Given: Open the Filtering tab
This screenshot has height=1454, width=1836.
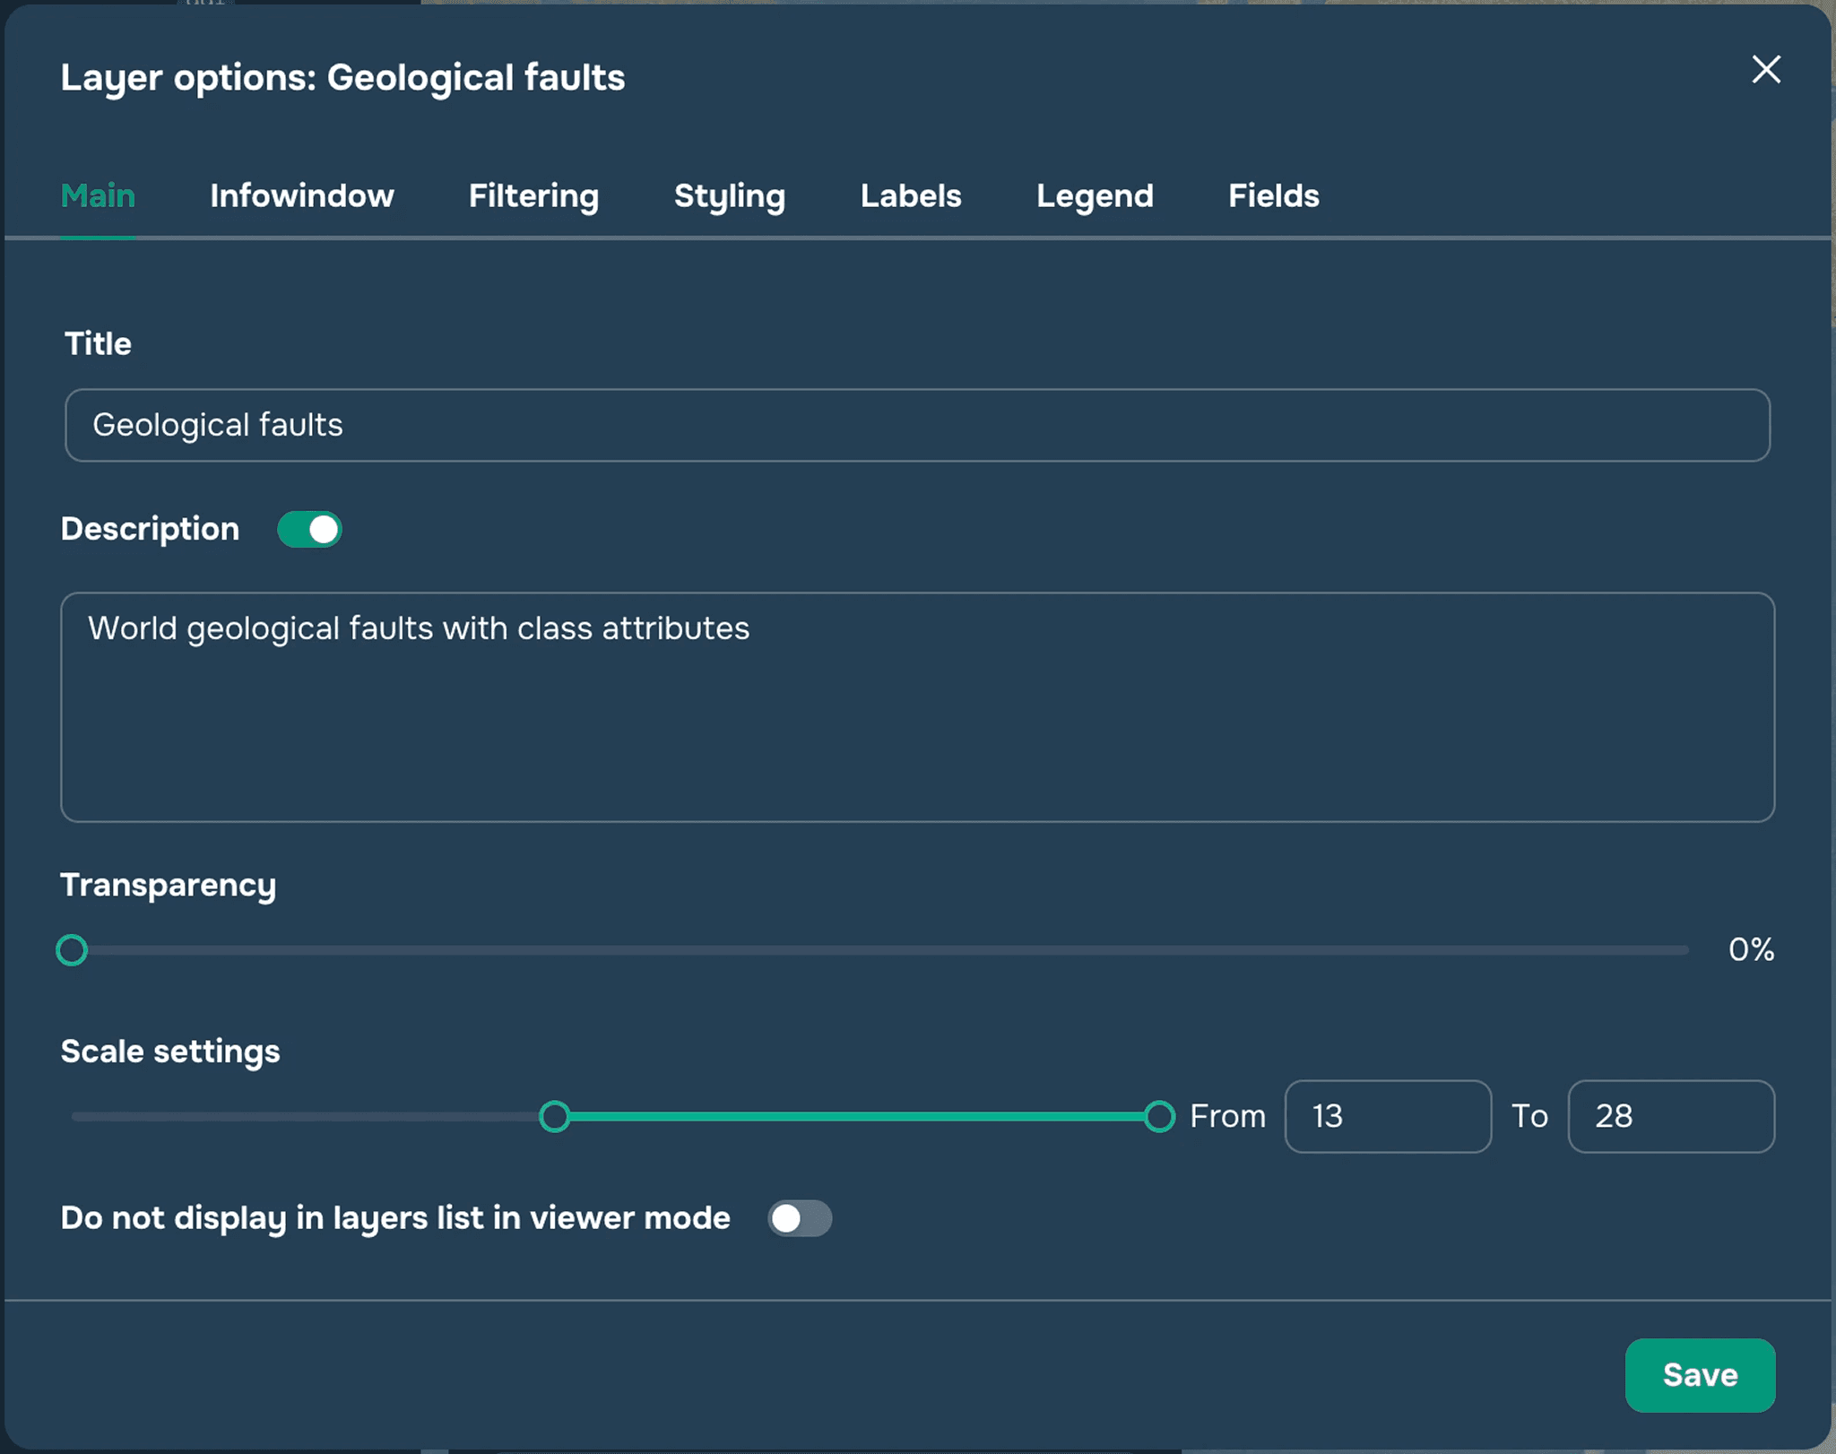Looking at the screenshot, I should pyautogui.click(x=533, y=195).
